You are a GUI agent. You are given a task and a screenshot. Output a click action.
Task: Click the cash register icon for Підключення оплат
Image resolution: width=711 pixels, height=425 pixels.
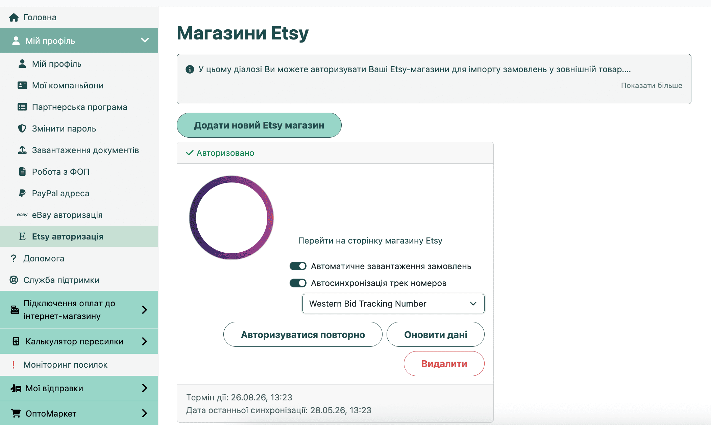[x=15, y=310]
